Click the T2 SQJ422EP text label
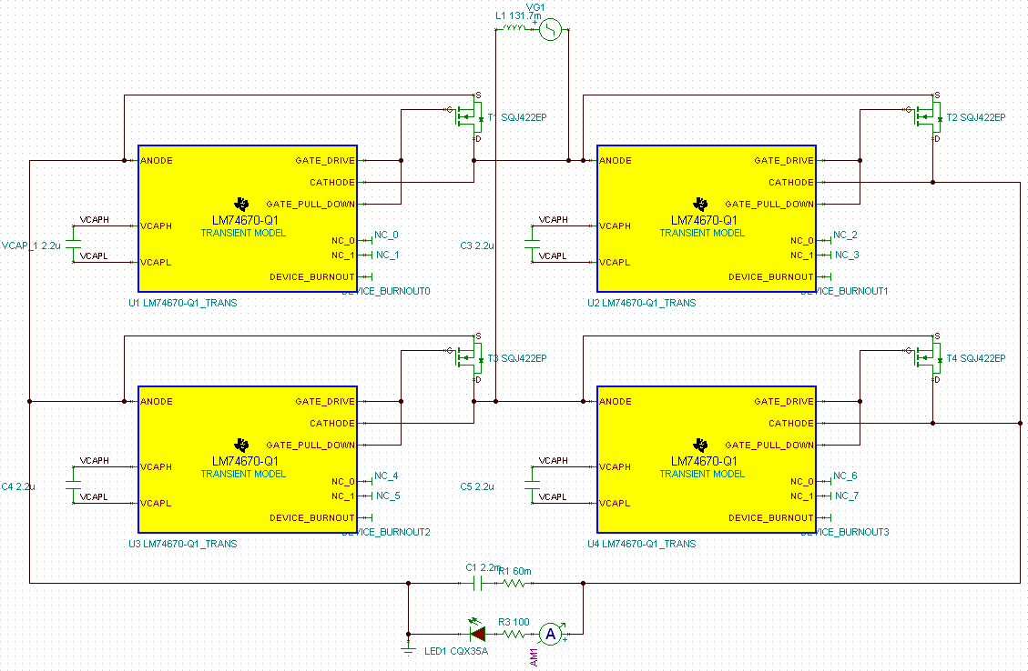This screenshot has width=1028, height=671. coord(976,118)
